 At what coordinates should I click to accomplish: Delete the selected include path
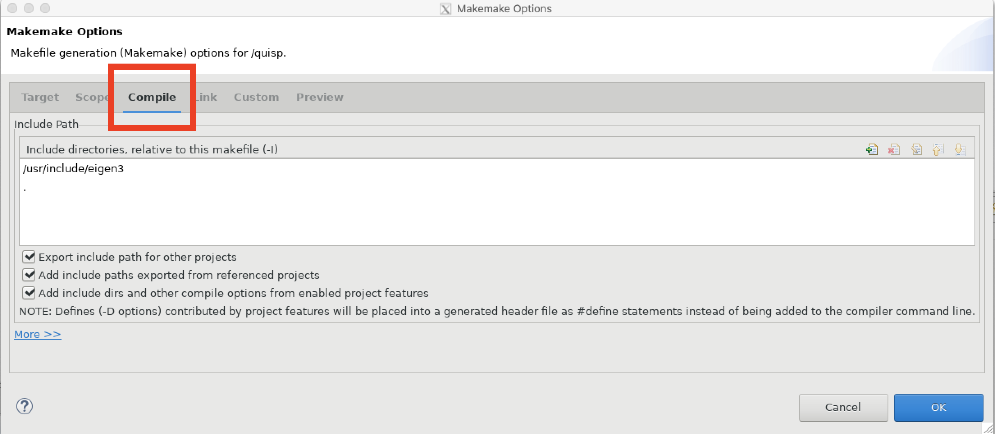coord(895,149)
